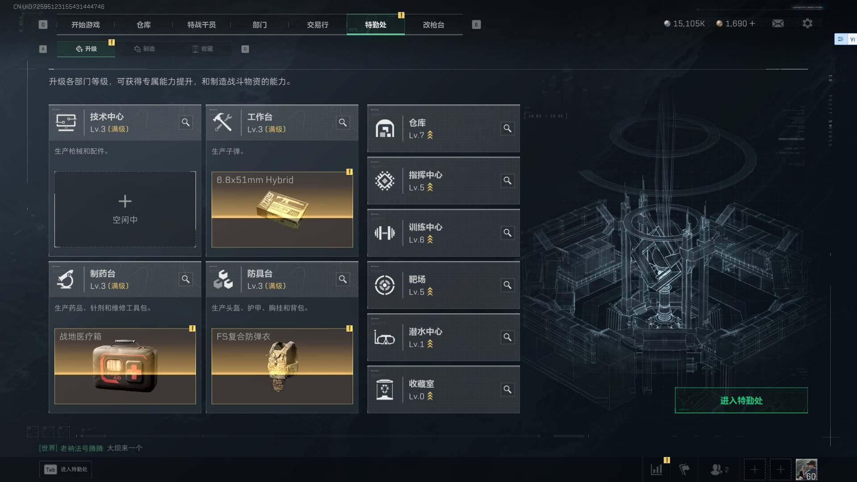Screen dimensions: 857x482
Task: Switch to the 仓库 top tab
Action: click(x=143, y=25)
